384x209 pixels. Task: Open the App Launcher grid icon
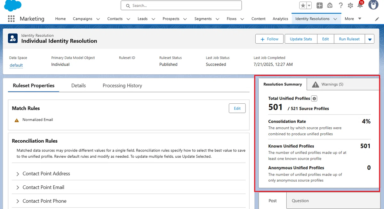[11, 19]
